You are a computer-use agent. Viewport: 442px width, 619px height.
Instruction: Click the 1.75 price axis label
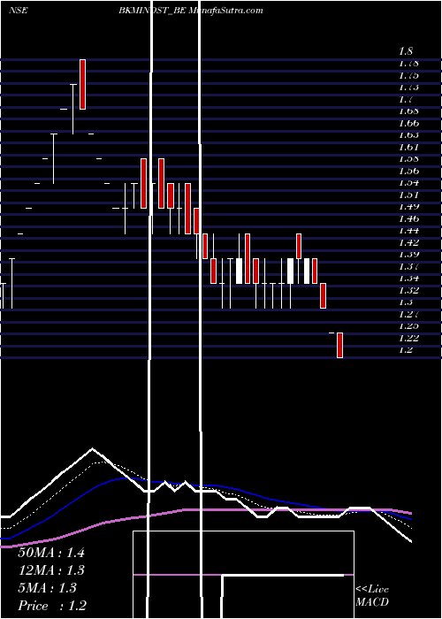408,75
